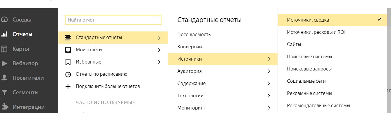This screenshot has width=391, height=113.
Task: Select Технологии category
Action: point(223,96)
